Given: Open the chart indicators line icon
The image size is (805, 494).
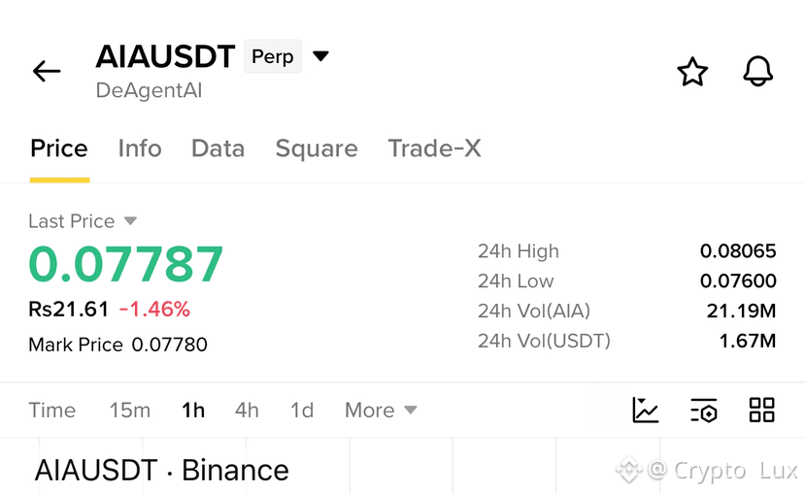Looking at the screenshot, I should [x=646, y=410].
